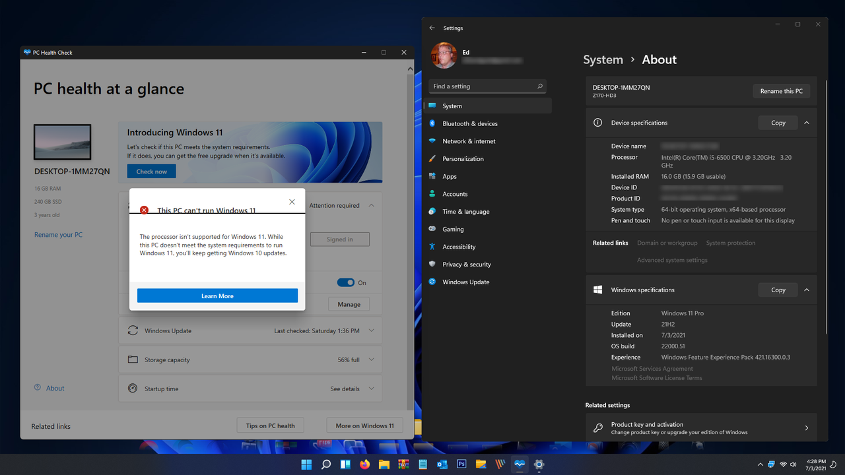Click Tips on PC health button
Screen dimensions: 845x475
click(x=270, y=426)
